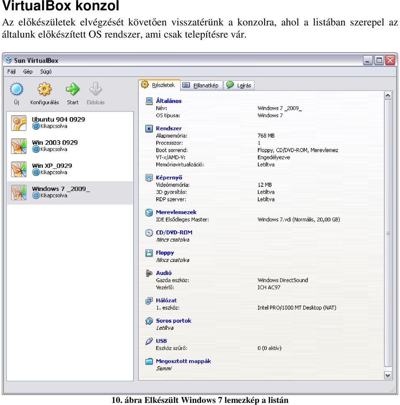Viewport: 400px width, 405px height.
Task: Open the Rendszer settings link
Action: [x=169, y=128]
